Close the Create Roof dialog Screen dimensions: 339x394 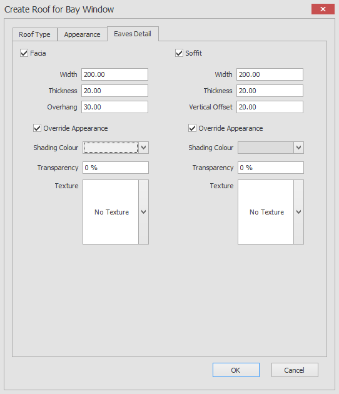coord(323,9)
